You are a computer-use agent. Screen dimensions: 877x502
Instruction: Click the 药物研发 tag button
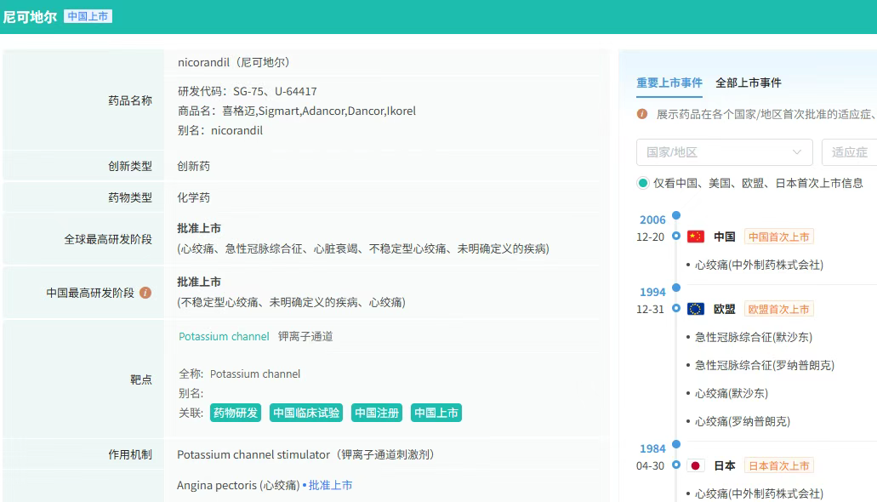pyautogui.click(x=236, y=413)
